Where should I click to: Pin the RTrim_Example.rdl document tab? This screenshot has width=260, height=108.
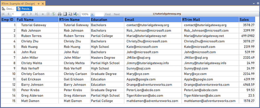tap(38, 4)
